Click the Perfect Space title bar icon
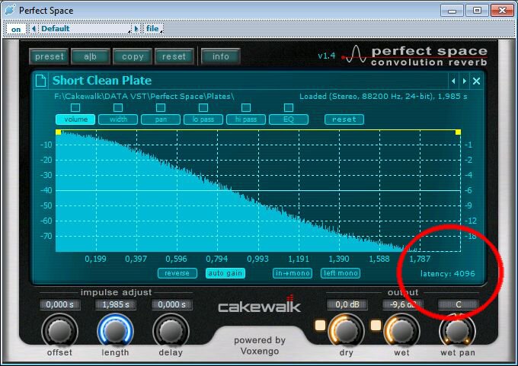 tap(10, 10)
